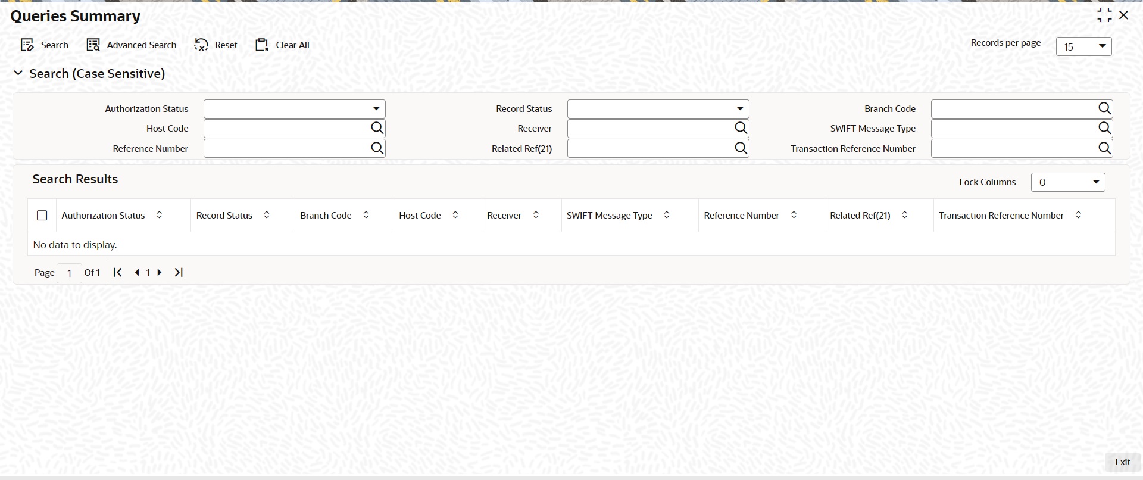Open Authorization Status dropdown
Viewport: 1143px width, 480px height.
(x=295, y=109)
